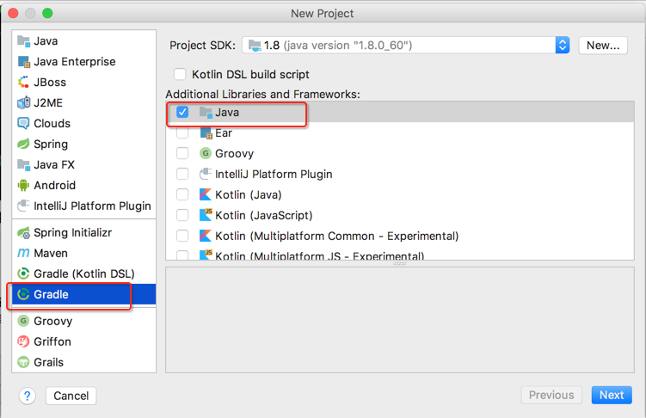Click the Next button
This screenshot has height=418, width=646.
coord(612,395)
